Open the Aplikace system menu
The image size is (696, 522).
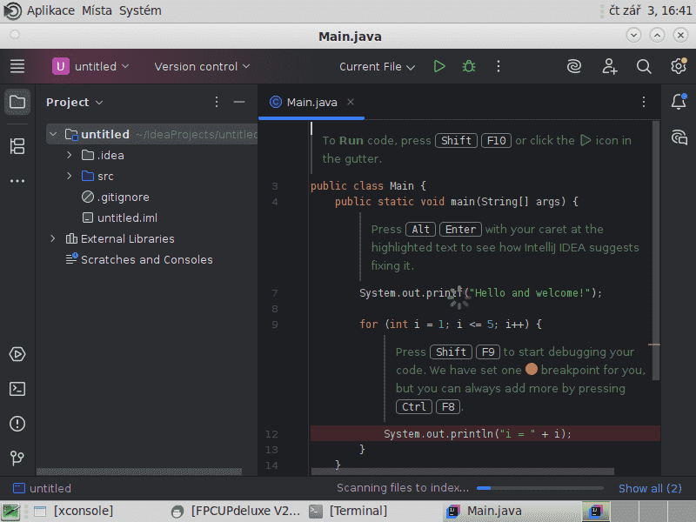(50, 10)
